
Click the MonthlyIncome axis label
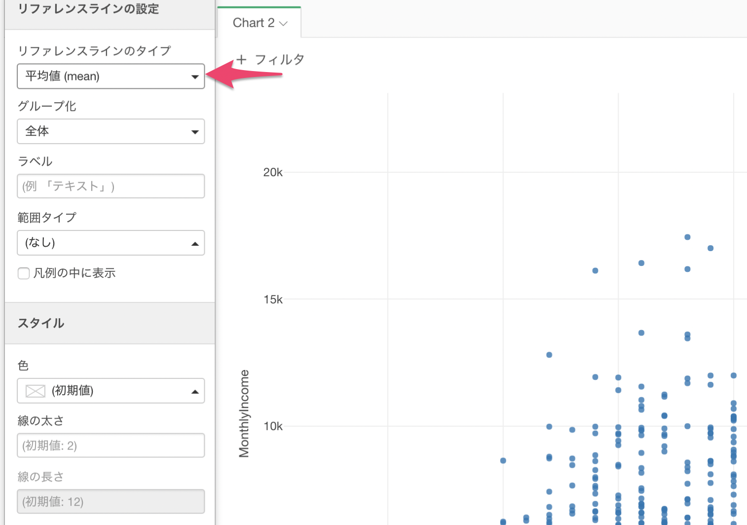click(244, 413)
